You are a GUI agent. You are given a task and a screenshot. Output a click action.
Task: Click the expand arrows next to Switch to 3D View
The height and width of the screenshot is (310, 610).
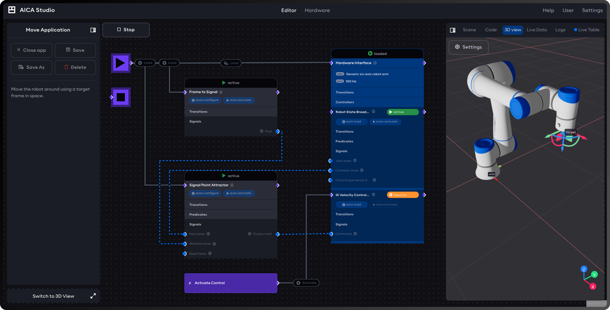(93, 296)
